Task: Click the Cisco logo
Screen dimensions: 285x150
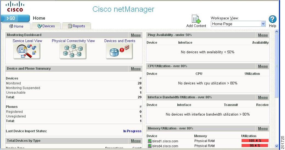Action: tap(15, 7)
